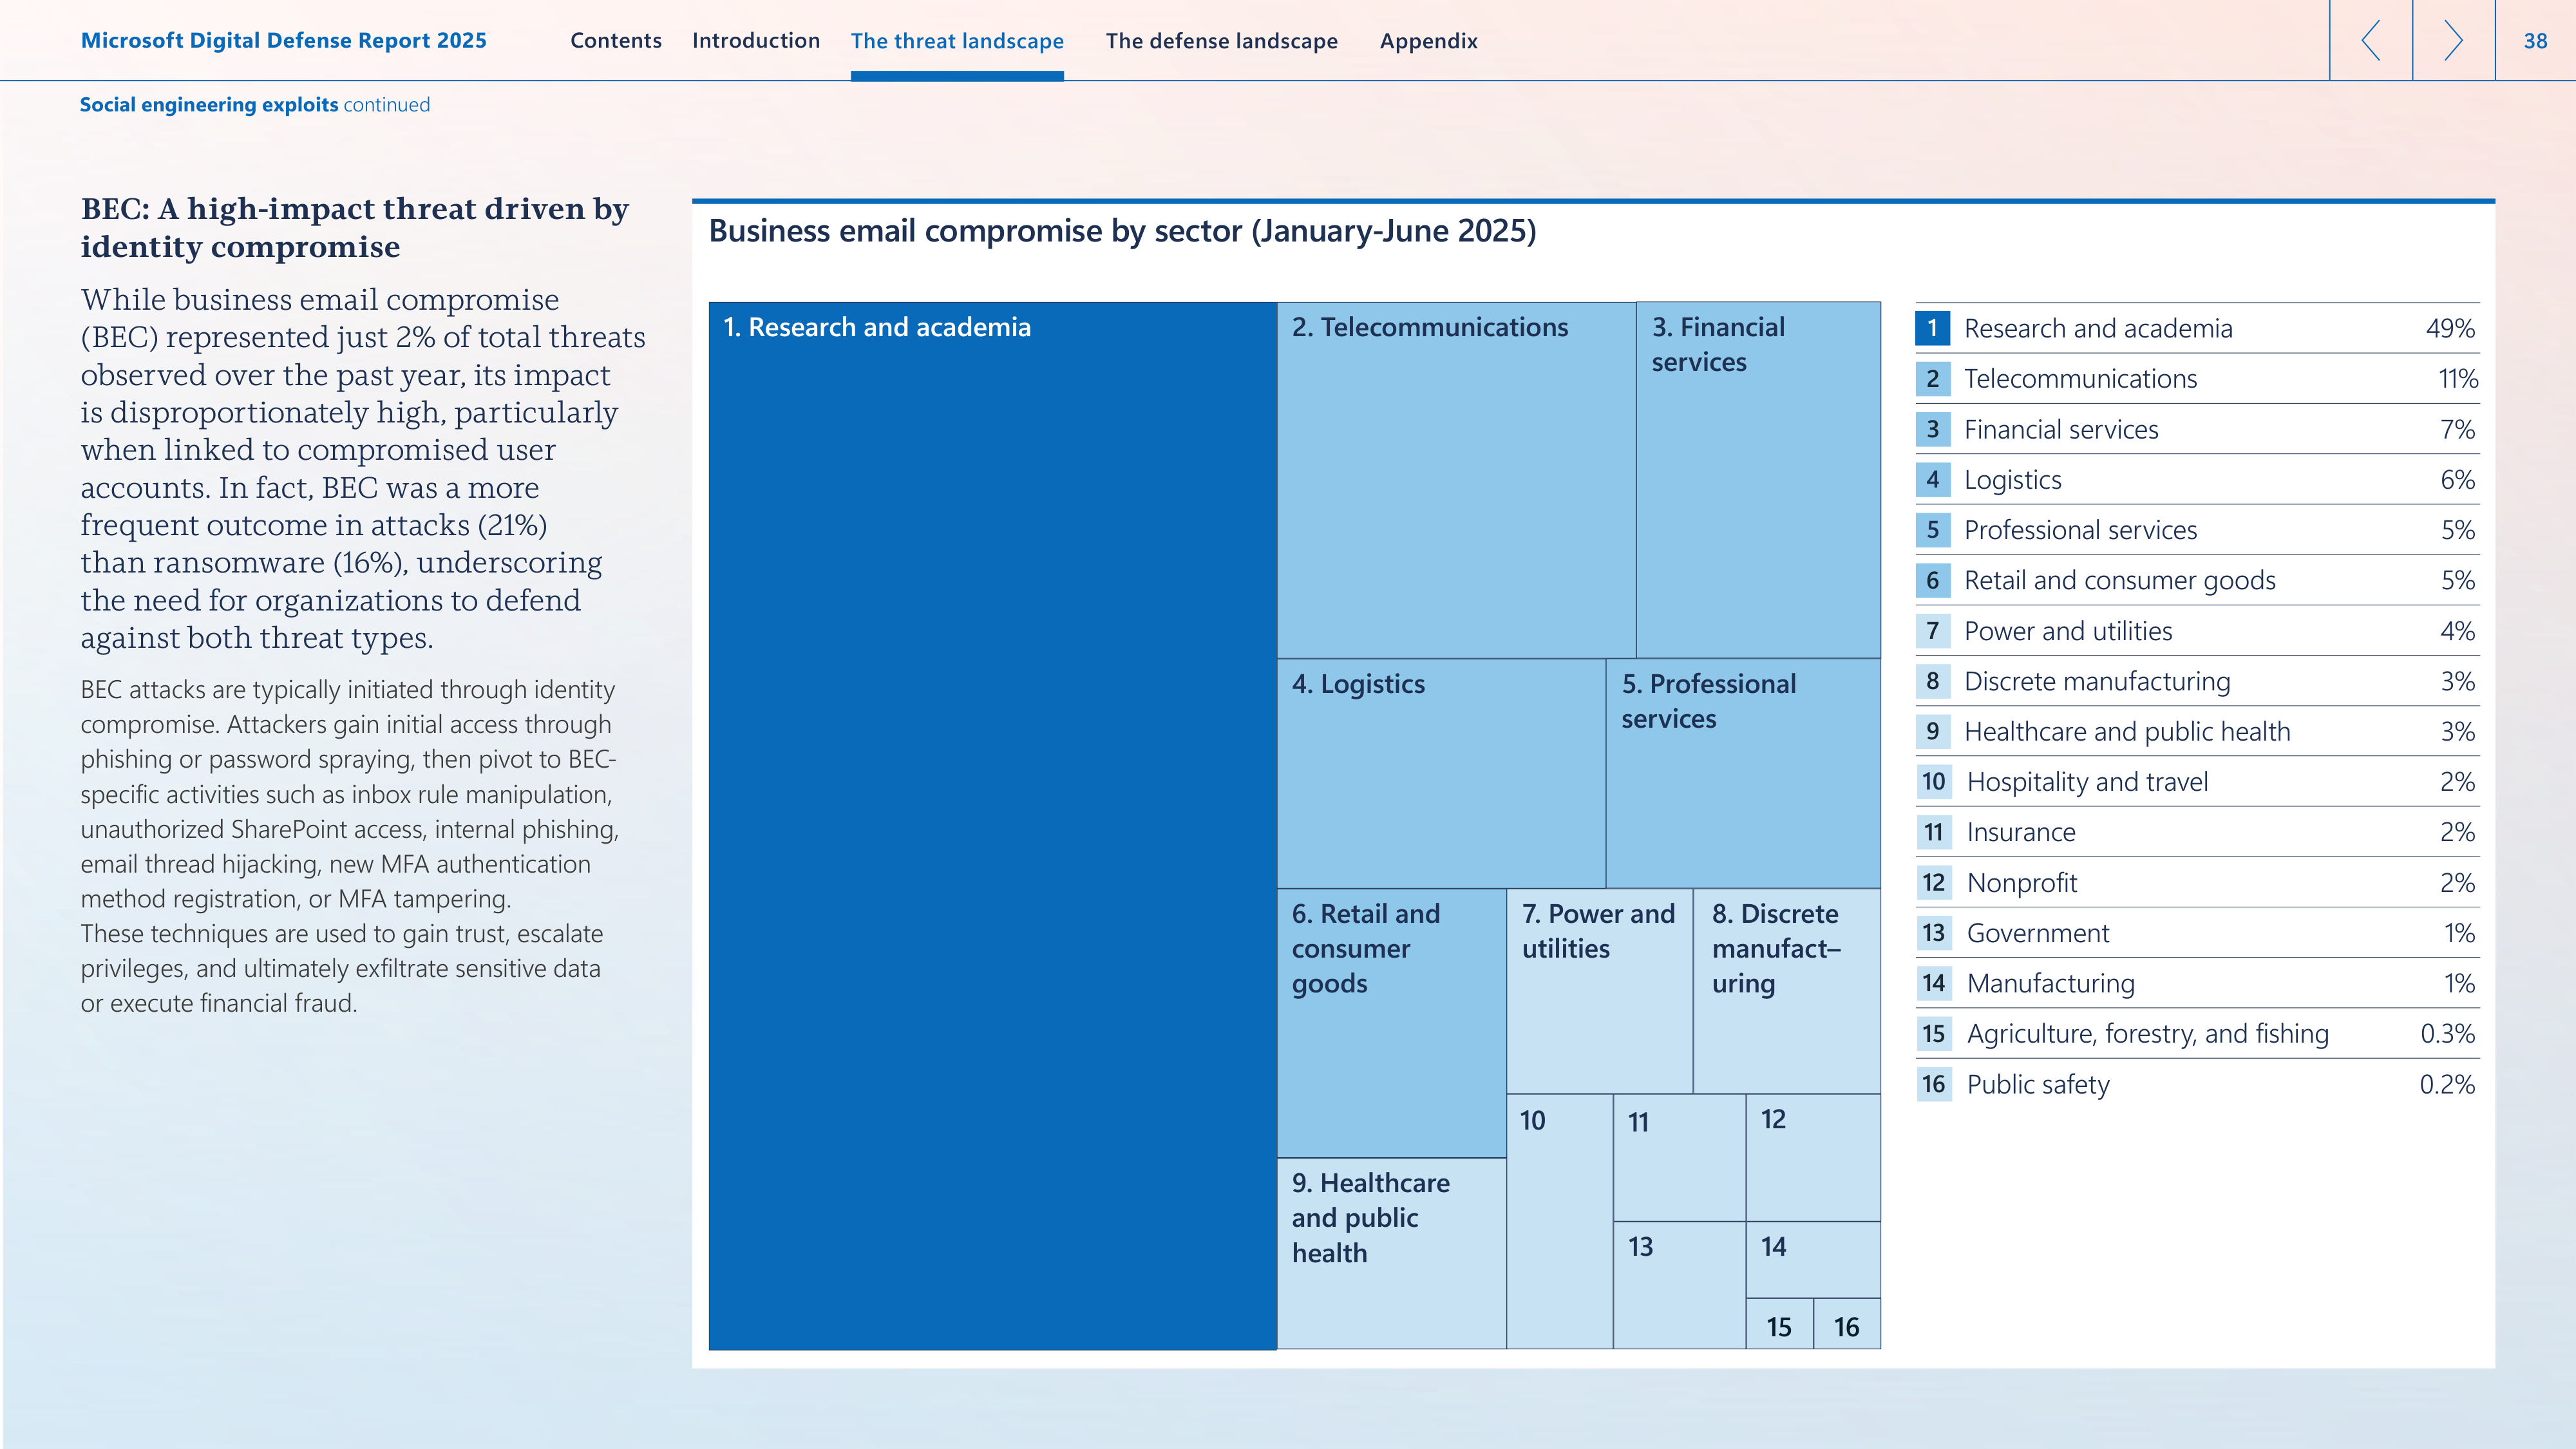Image resolution: width=2576 pixels, height=1449 pixels.
Task: Click legend number 2 swatch for Telecommunications
Action: pos(1932,379)
